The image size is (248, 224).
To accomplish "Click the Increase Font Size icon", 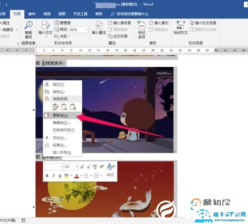I will click(x=82, y=167).
